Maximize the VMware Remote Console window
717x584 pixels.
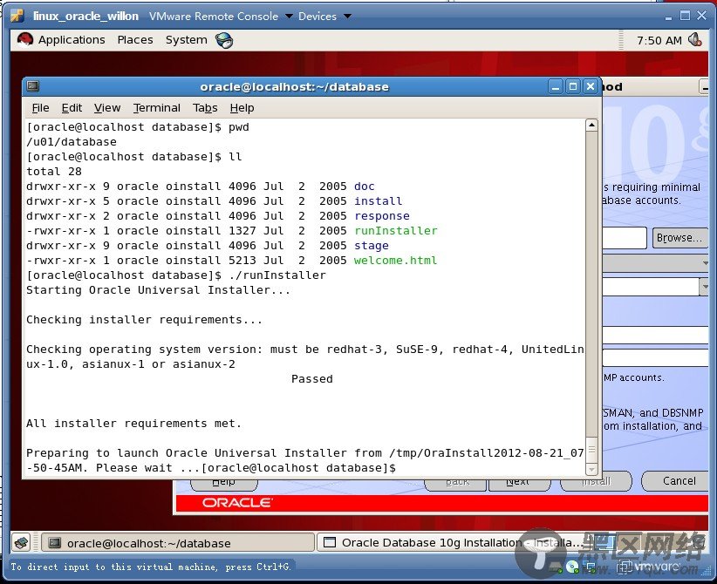click(x=685, y=16)
